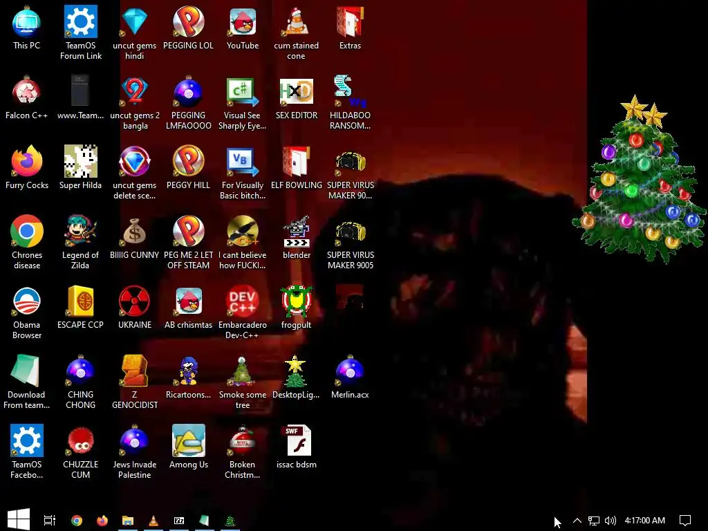Select the uncut gems hindi icon

(x=135, y=32)
